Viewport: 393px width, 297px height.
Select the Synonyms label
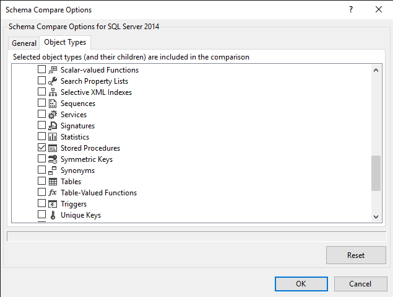click(77, 171)
